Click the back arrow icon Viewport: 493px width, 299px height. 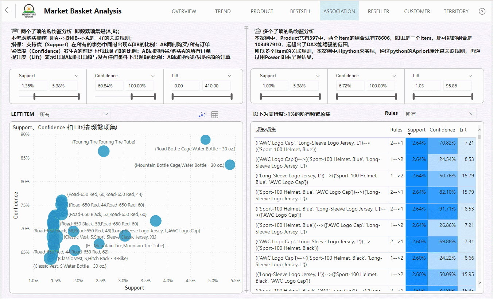[x=8, y=11]
